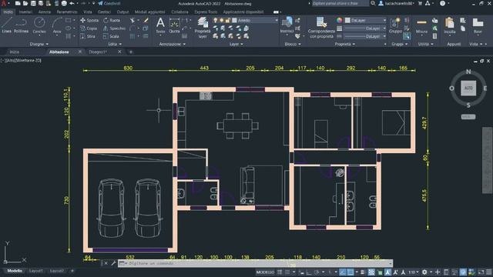This screenshot has height=277, width=493.
Task: Expand the Proprietà panel
Action: point(345,45)
